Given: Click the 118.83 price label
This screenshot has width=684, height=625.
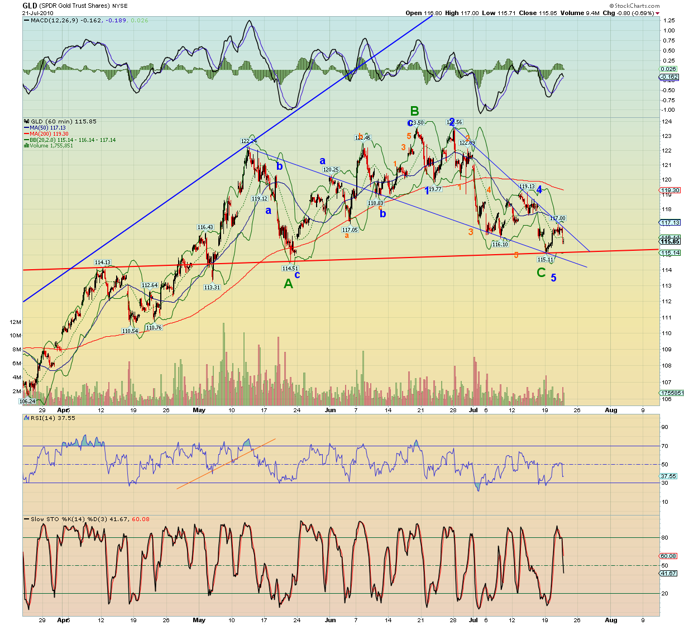Looking at the screenshot, I should pos(375,203).
